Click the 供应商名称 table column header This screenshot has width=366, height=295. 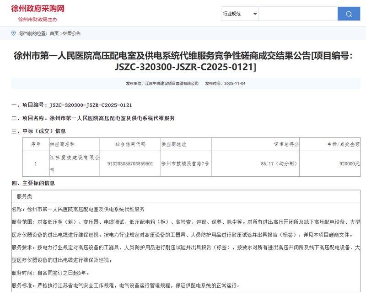tap(62, 144)
